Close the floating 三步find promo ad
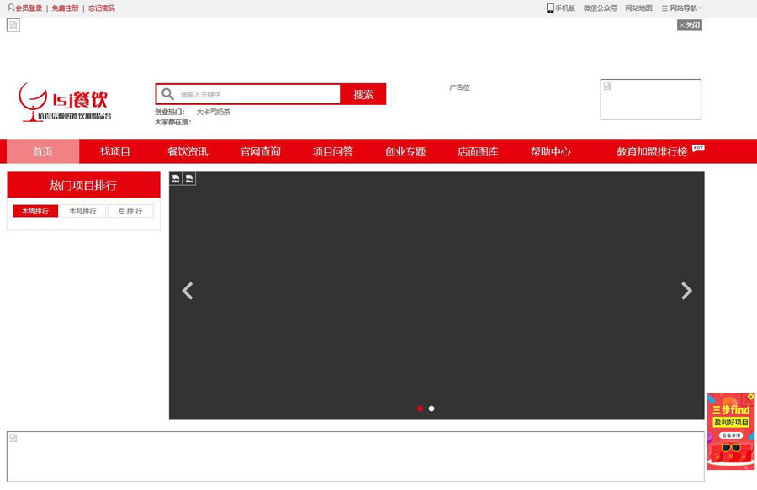The width and height of the screenshot is (757, 490). (x=750, y=397)
